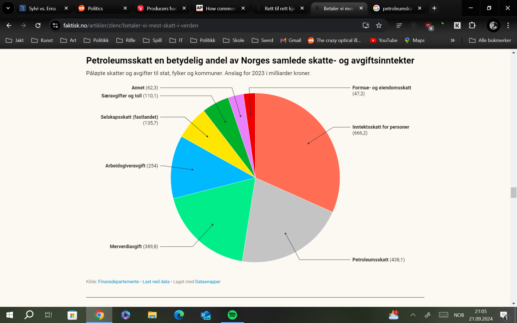Screen dimensions: 517x323
Task: Install faktisk.no via the install icon
Action: click(x=366, y=25)
